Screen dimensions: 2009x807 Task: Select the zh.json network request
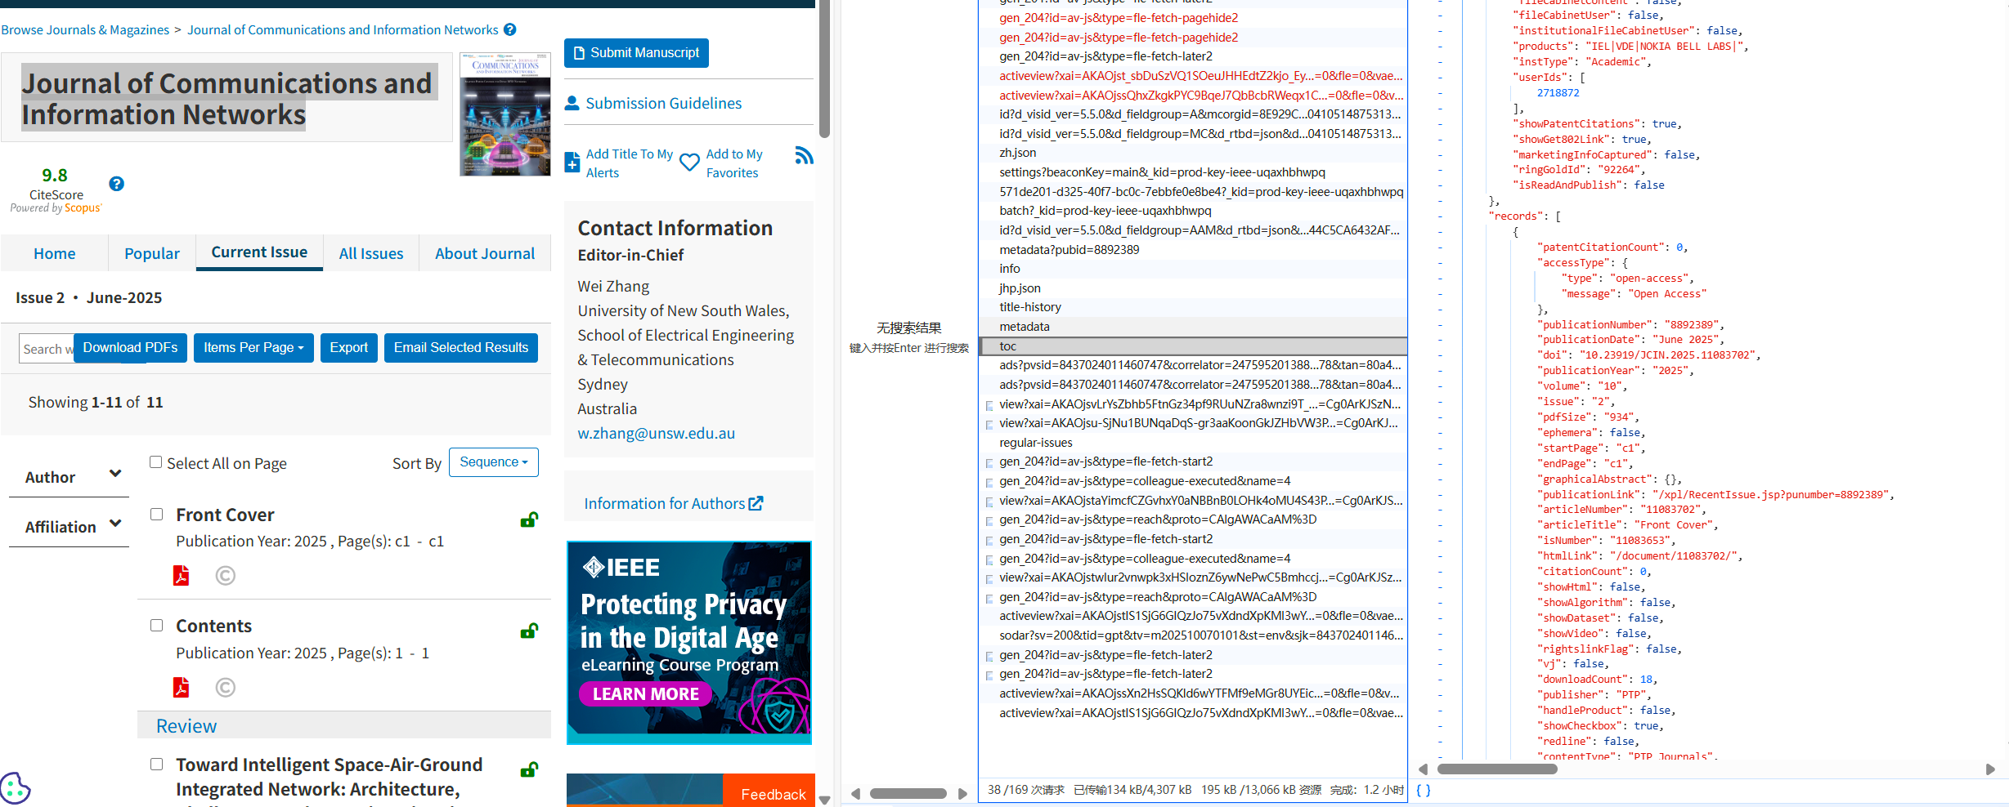tap(1193, 153)
